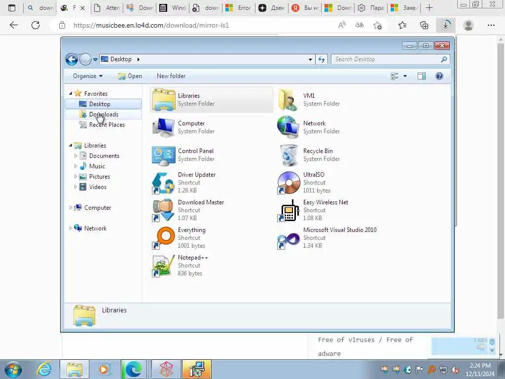Refresh the Desktop folder in the address bar

point(322,59)
